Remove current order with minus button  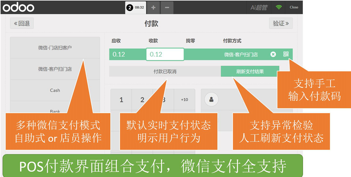(x=167, y=8)
